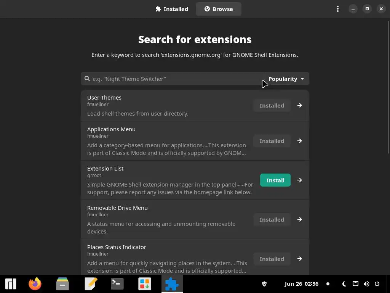Install the Extension List extension
The width and height of the screenshot is (390, 293).
(275, 180)
